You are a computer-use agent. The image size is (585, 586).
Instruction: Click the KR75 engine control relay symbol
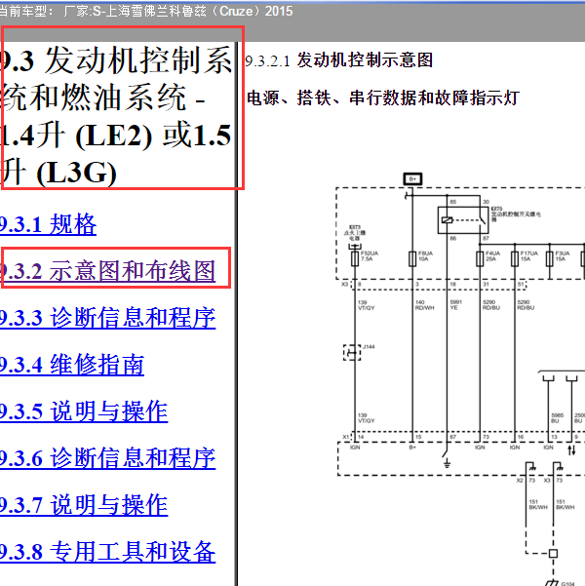463,220
